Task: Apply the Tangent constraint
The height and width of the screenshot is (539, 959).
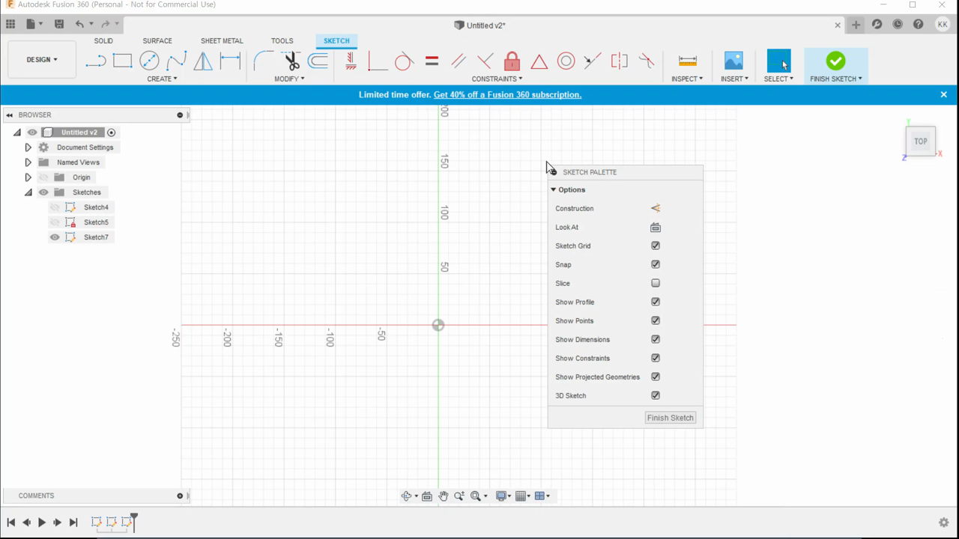Action: pos(404,61)
